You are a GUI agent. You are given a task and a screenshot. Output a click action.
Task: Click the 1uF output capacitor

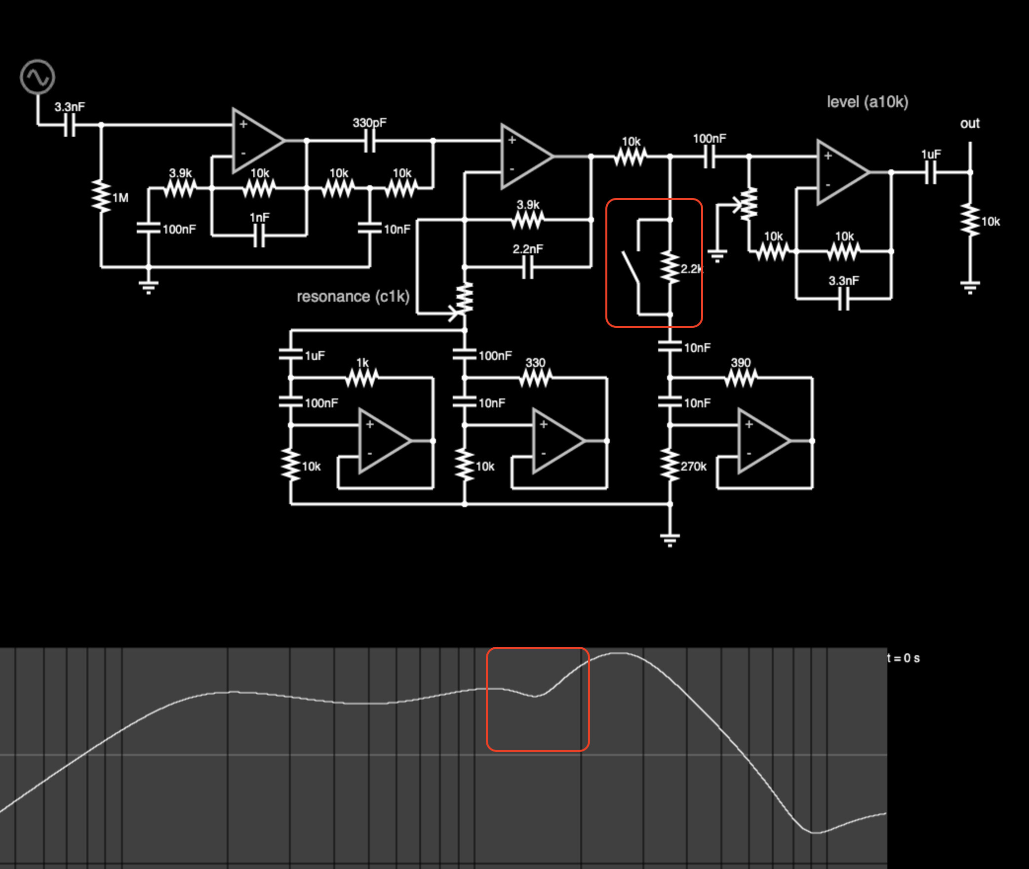[931, 172]
